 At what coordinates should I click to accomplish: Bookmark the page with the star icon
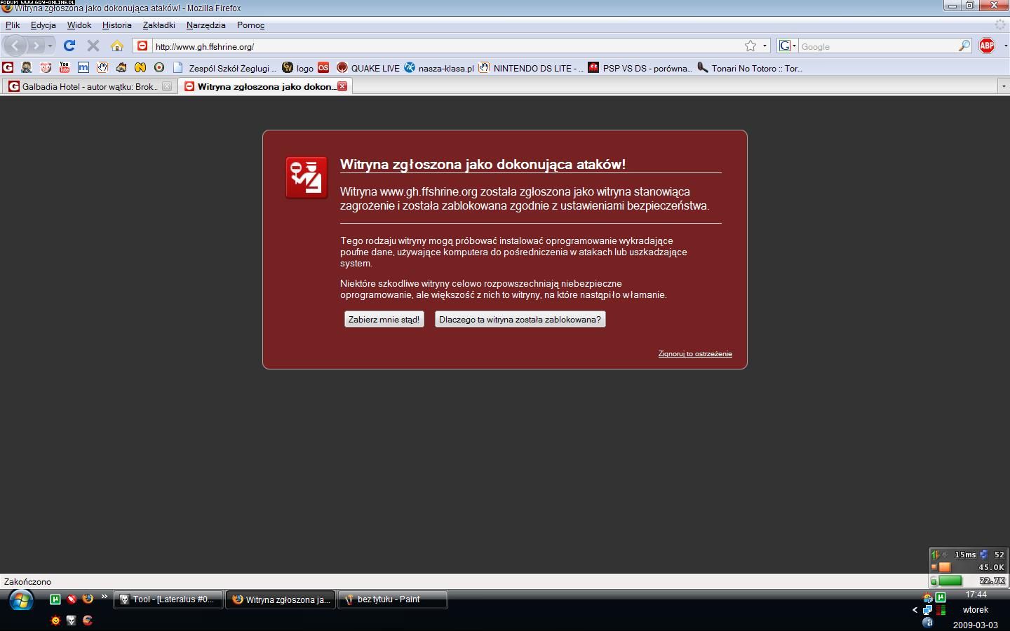[750, 46]
